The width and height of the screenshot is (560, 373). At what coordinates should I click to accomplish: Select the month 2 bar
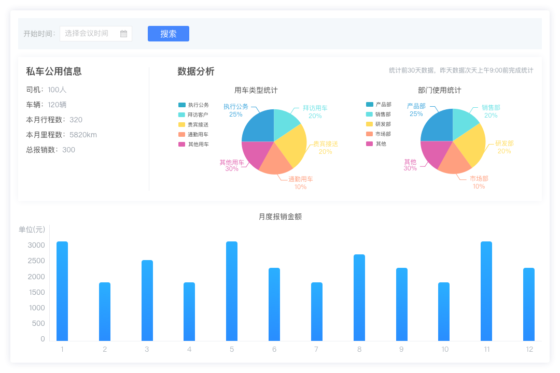pos(105,311)
